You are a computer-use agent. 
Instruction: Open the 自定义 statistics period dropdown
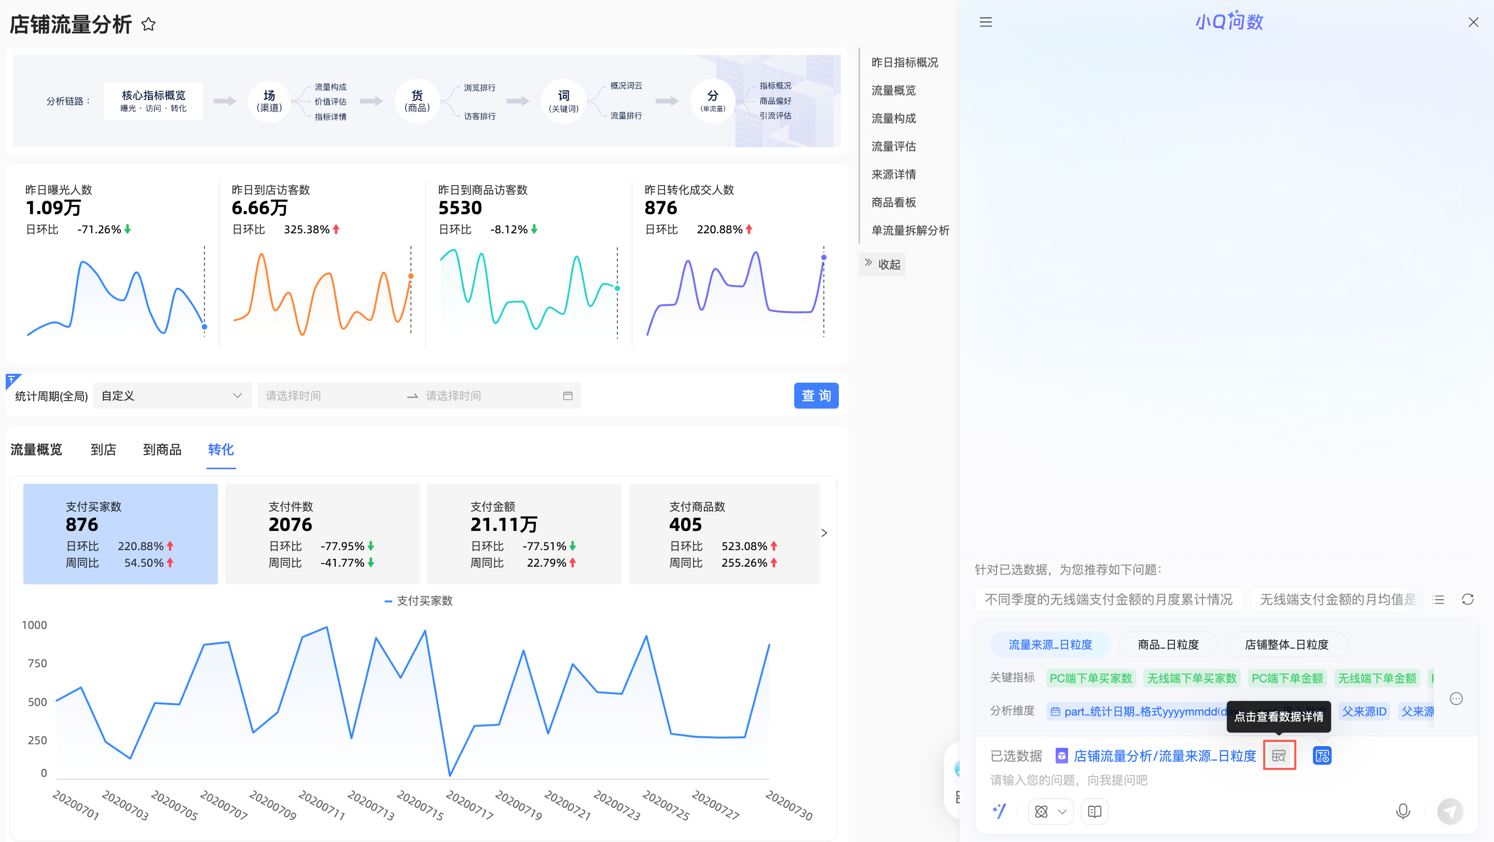pyautogui.click(x=172, y=396)
